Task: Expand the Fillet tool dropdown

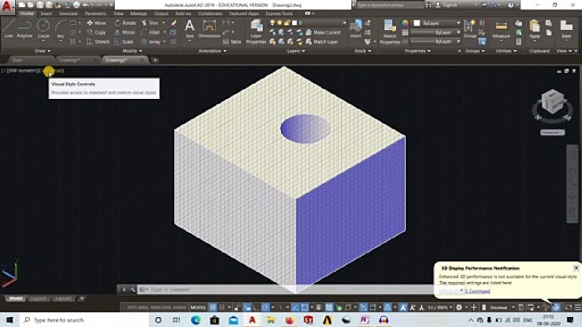Action: 164,32
